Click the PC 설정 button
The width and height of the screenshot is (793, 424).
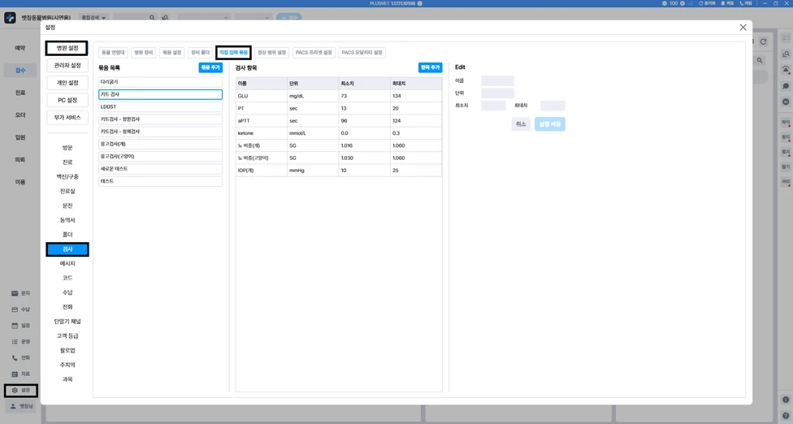coord(67,100)
